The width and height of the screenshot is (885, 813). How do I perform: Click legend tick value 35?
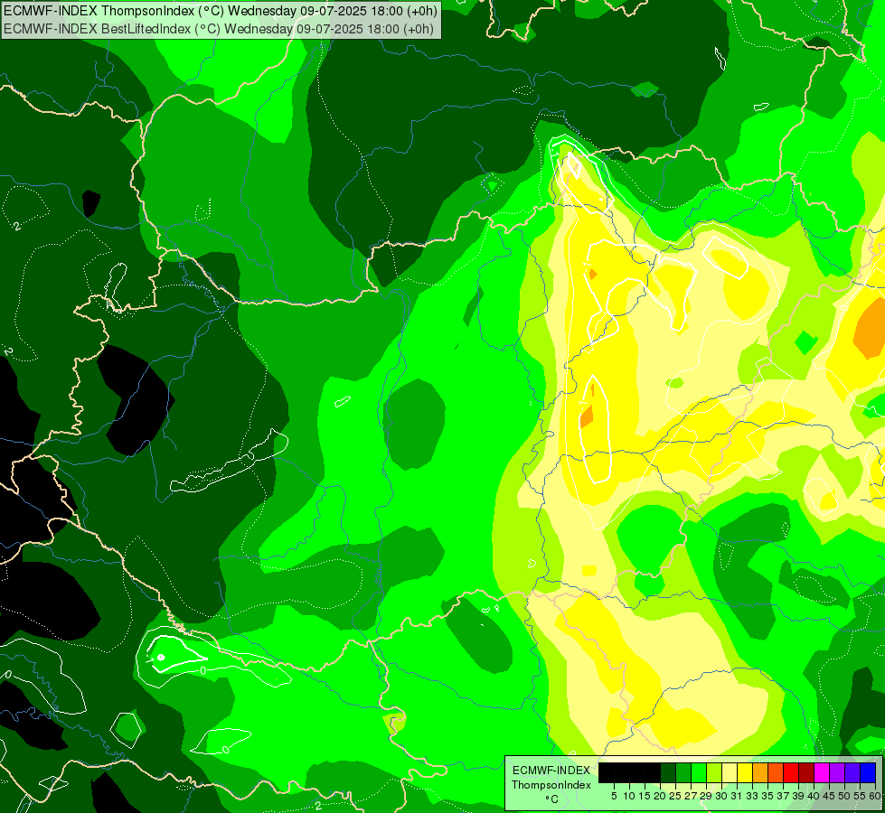[x=768, y=796]
